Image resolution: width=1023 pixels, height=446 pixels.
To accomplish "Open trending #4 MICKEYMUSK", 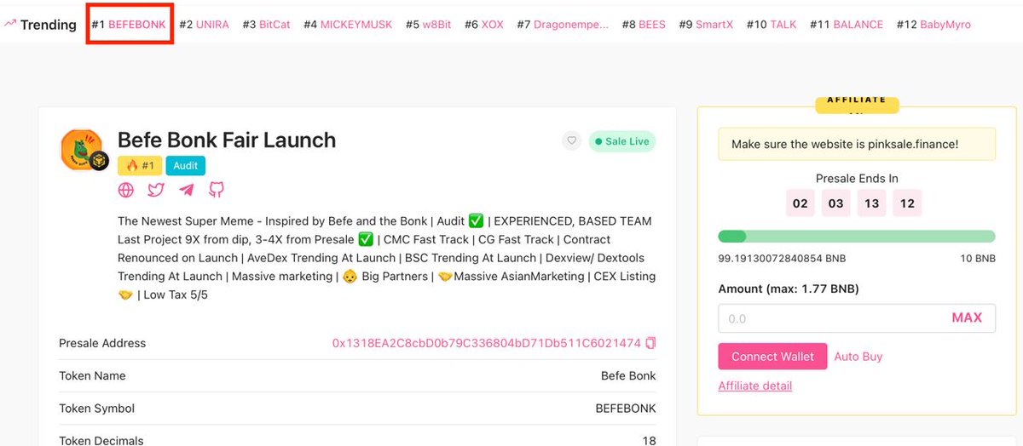I will point(348,25).
